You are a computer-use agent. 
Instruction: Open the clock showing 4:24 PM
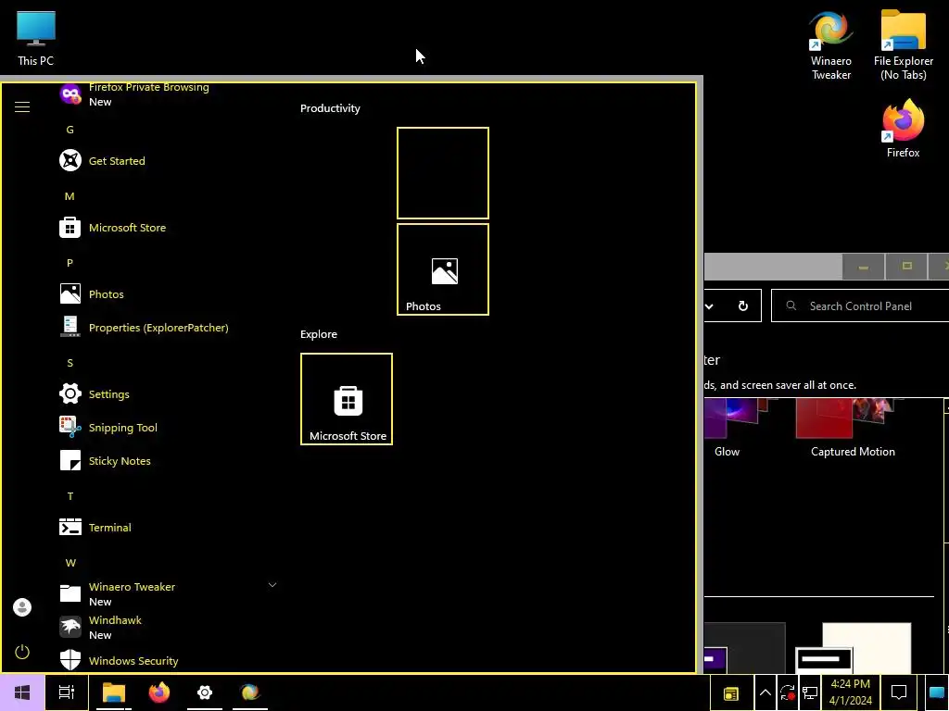(x=851, y=692)
